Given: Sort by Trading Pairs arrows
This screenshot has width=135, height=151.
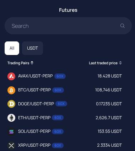Looking at the screenshot, I should coord(32,63).
